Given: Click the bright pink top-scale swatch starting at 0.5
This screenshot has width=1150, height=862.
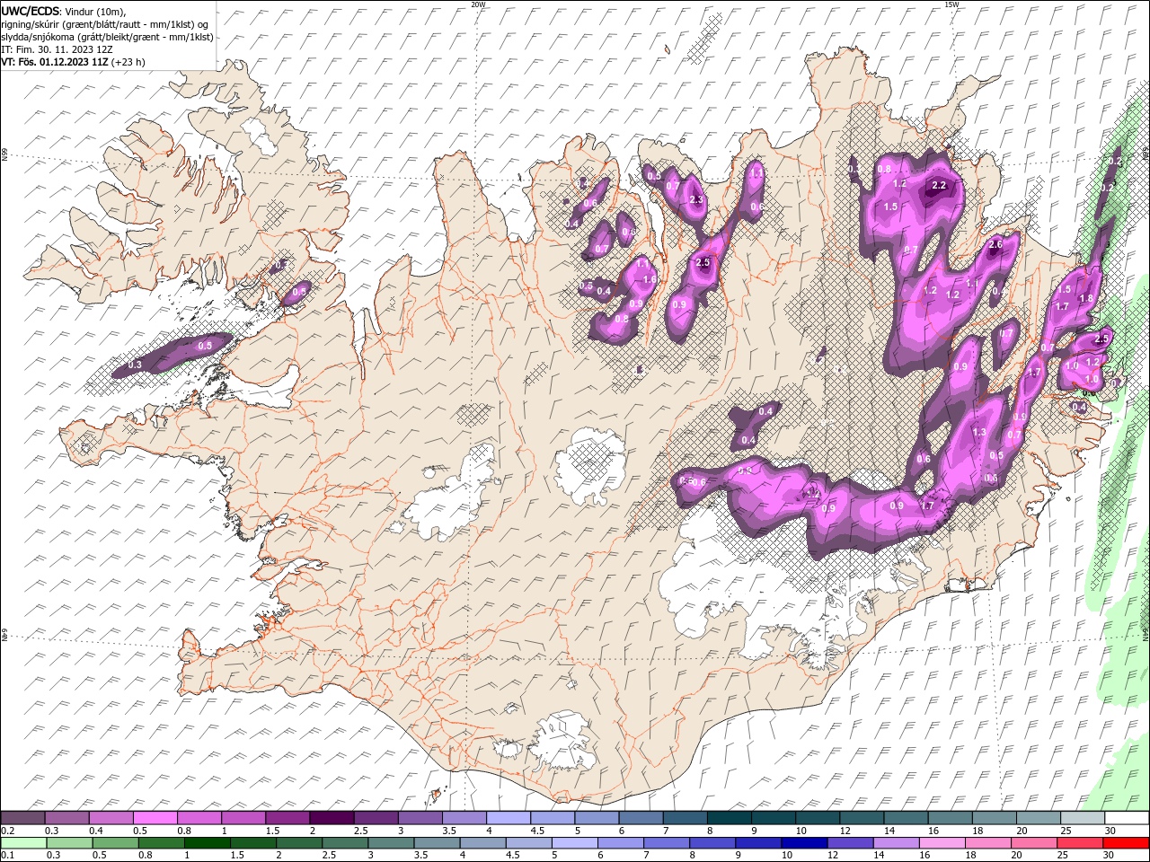Looking at the screenshot, I should tap(155, 818).
